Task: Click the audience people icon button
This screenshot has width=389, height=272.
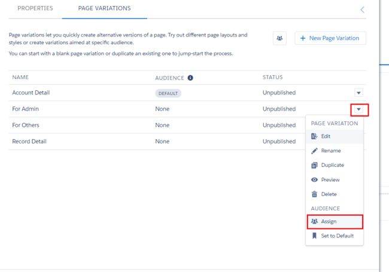Action: (x=279, y=38)
